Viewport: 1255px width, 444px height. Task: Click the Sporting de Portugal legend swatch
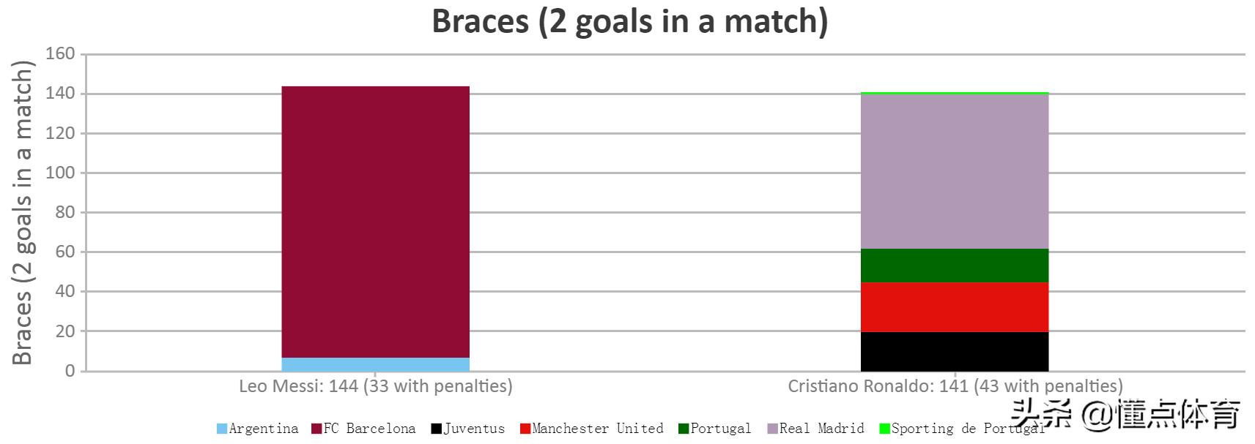(x=884, y=429)
